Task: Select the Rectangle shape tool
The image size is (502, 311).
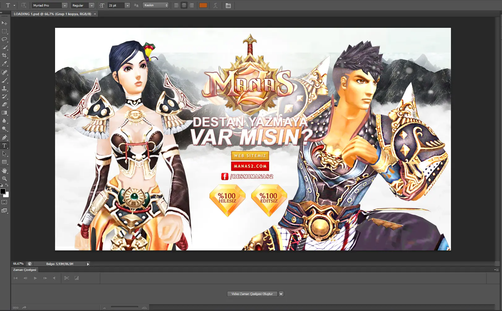Action: click(x=4, y=162)
